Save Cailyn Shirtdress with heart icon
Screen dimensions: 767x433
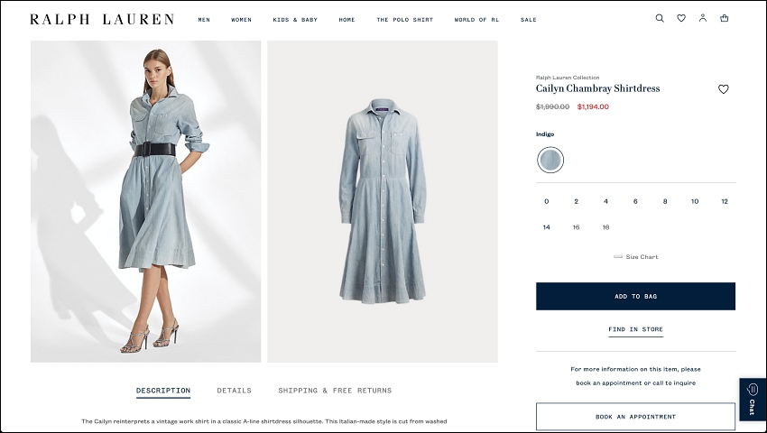coord(723,89)
